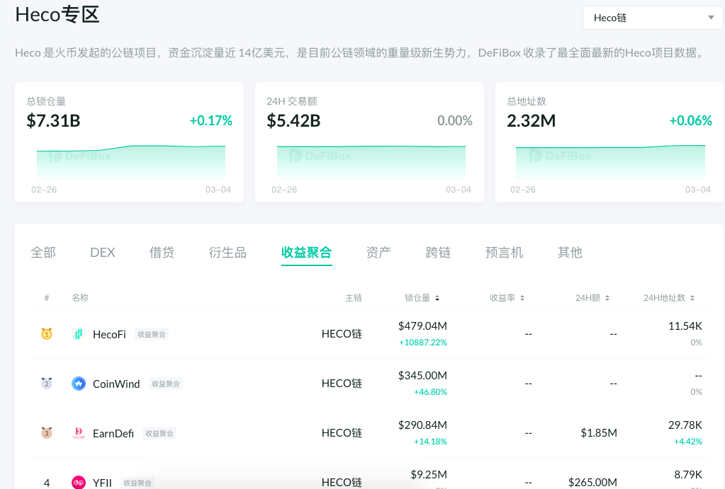Click the HecoFi project logo icon
The width and height of the screenshot is (725, 489).
click(79, 334)
